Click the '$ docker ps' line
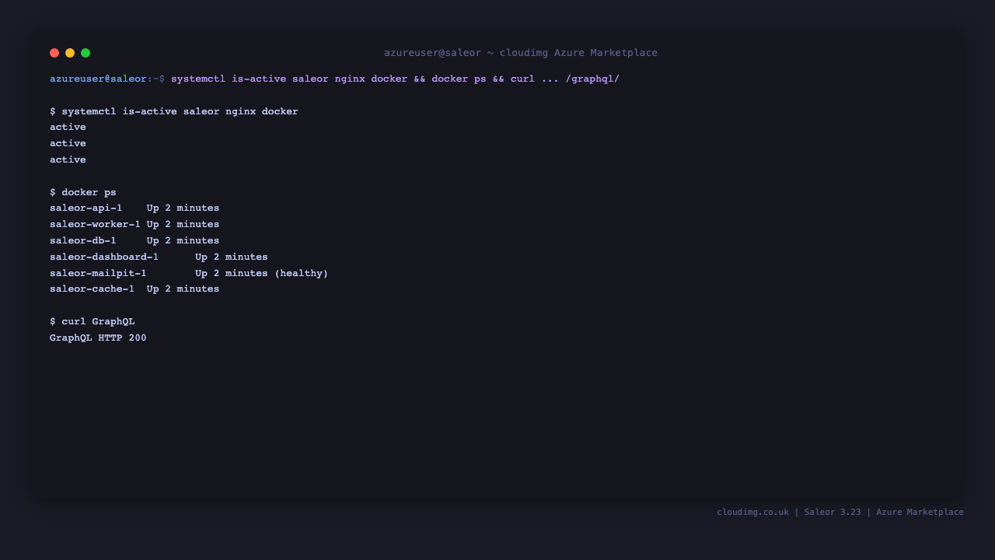The height and width of the screenshot is (560, 995). [x=83, y=192]
